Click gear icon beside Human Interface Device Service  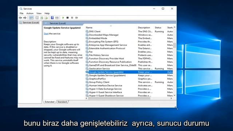[87, 86]
